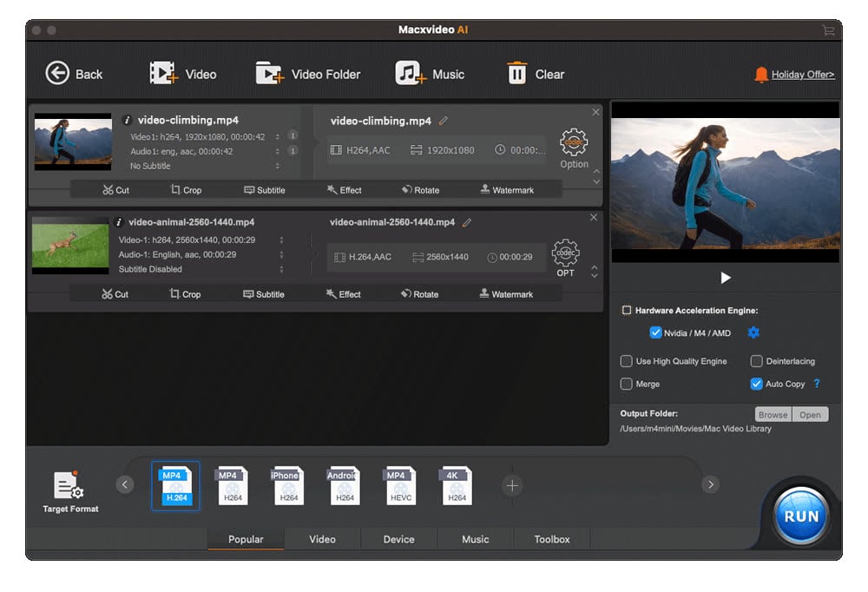Choose the iPhone H264 preset
This screenshot has height=592, width=868.
(x=288, y=486)
